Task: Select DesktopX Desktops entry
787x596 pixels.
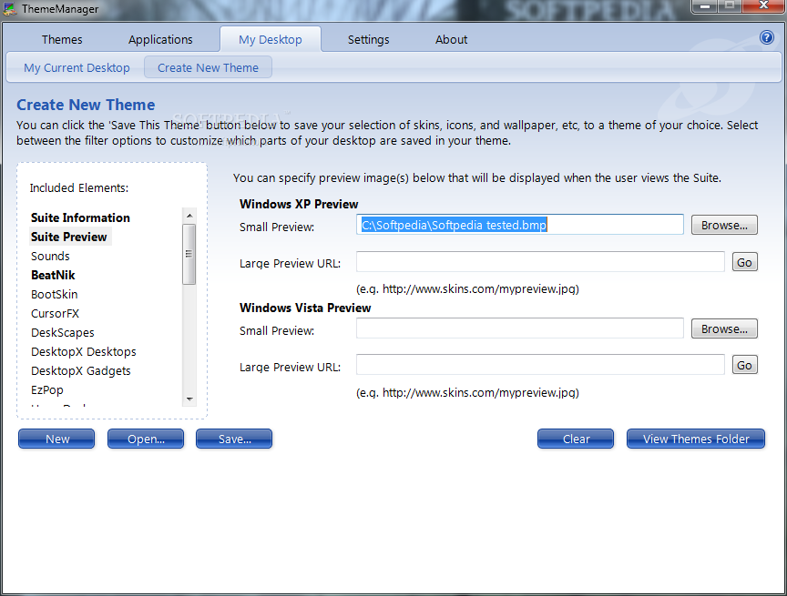Action: click(x=83, y=352)
